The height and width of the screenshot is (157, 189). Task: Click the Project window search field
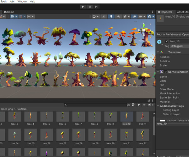tap(95, 105)
